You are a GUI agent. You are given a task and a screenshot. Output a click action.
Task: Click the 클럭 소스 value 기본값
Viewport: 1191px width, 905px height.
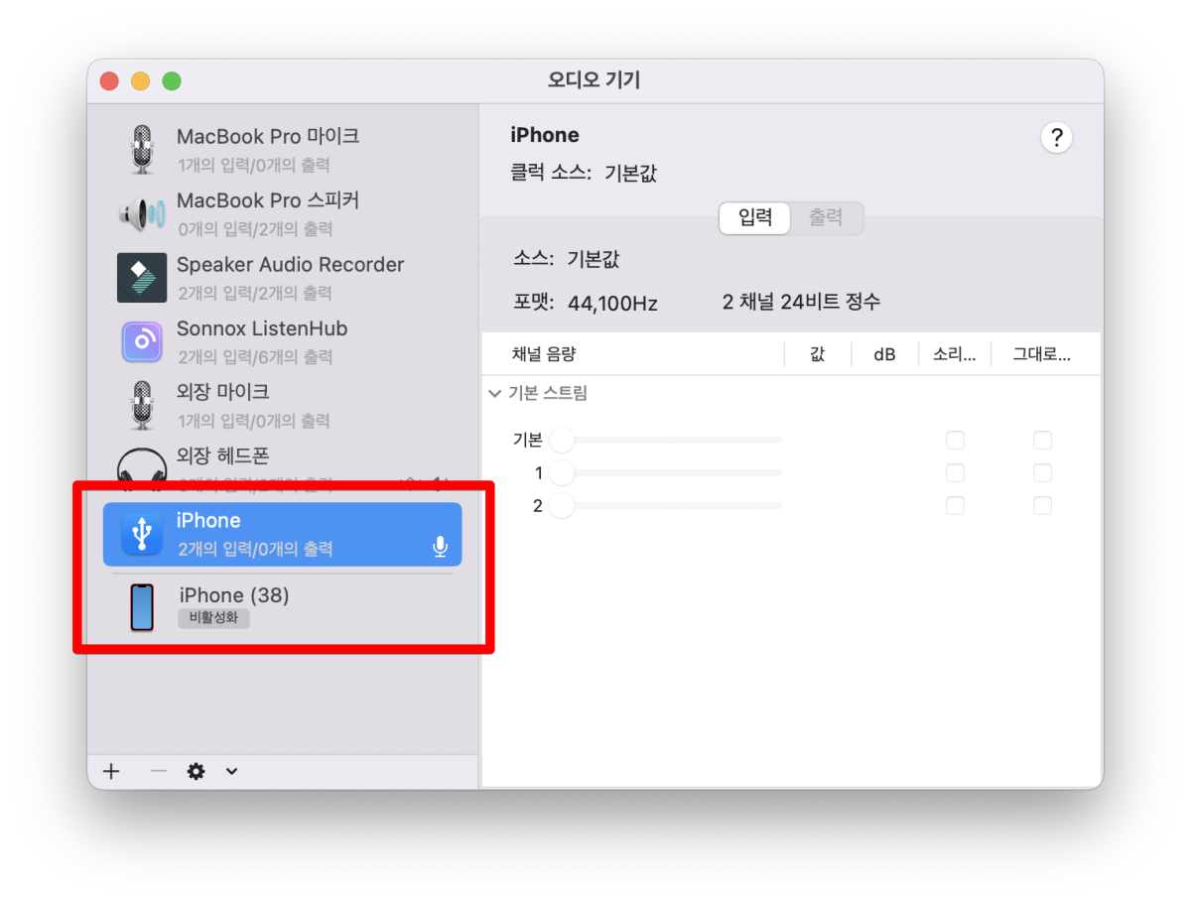630,174
